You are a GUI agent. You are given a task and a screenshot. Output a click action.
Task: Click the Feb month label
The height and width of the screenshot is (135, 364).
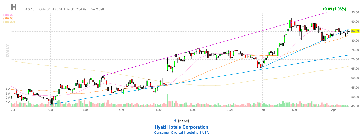pyautogui.click(x=262, y=110)
